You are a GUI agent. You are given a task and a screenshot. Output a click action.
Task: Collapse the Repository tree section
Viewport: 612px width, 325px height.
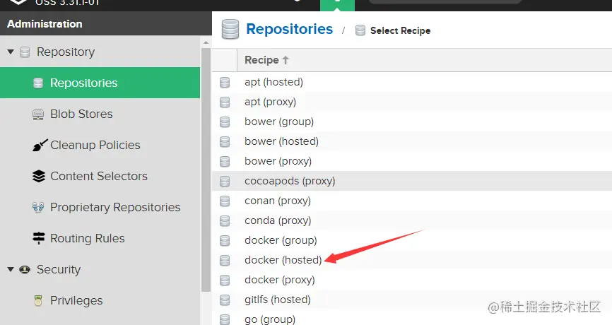(x=11, y=52)
